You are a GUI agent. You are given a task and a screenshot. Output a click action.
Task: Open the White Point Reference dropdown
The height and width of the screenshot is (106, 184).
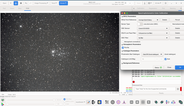pos(148,20)
